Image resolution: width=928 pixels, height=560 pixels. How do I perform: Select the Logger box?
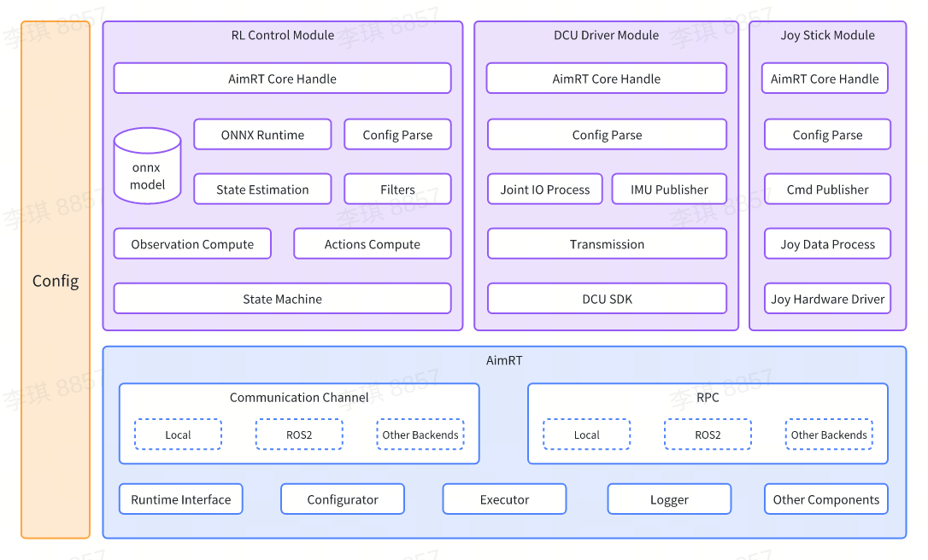(669, 499)
